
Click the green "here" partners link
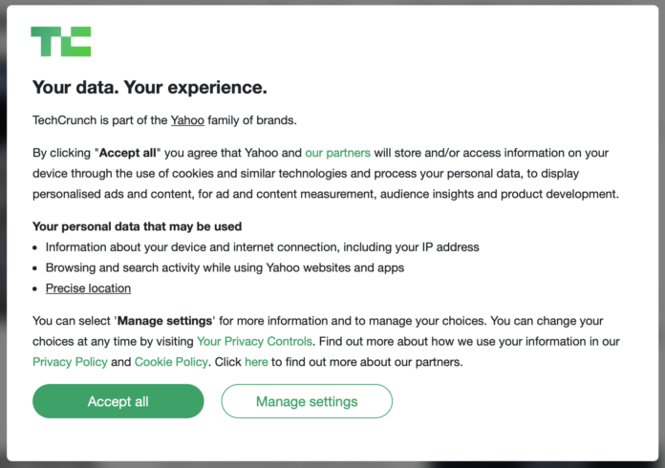pos(256,362)
